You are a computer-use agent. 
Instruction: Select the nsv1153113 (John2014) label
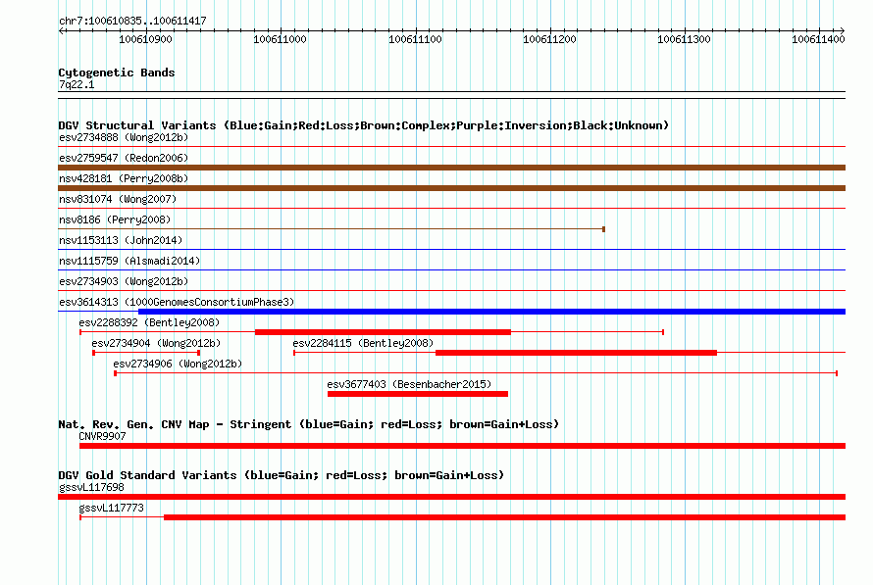(x=121, y=240)
